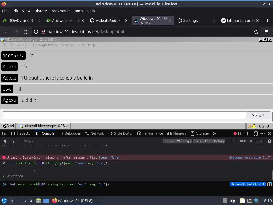Toggle the XHR messages filter
This screenshot has width=273, height=205.
point(243,141)
